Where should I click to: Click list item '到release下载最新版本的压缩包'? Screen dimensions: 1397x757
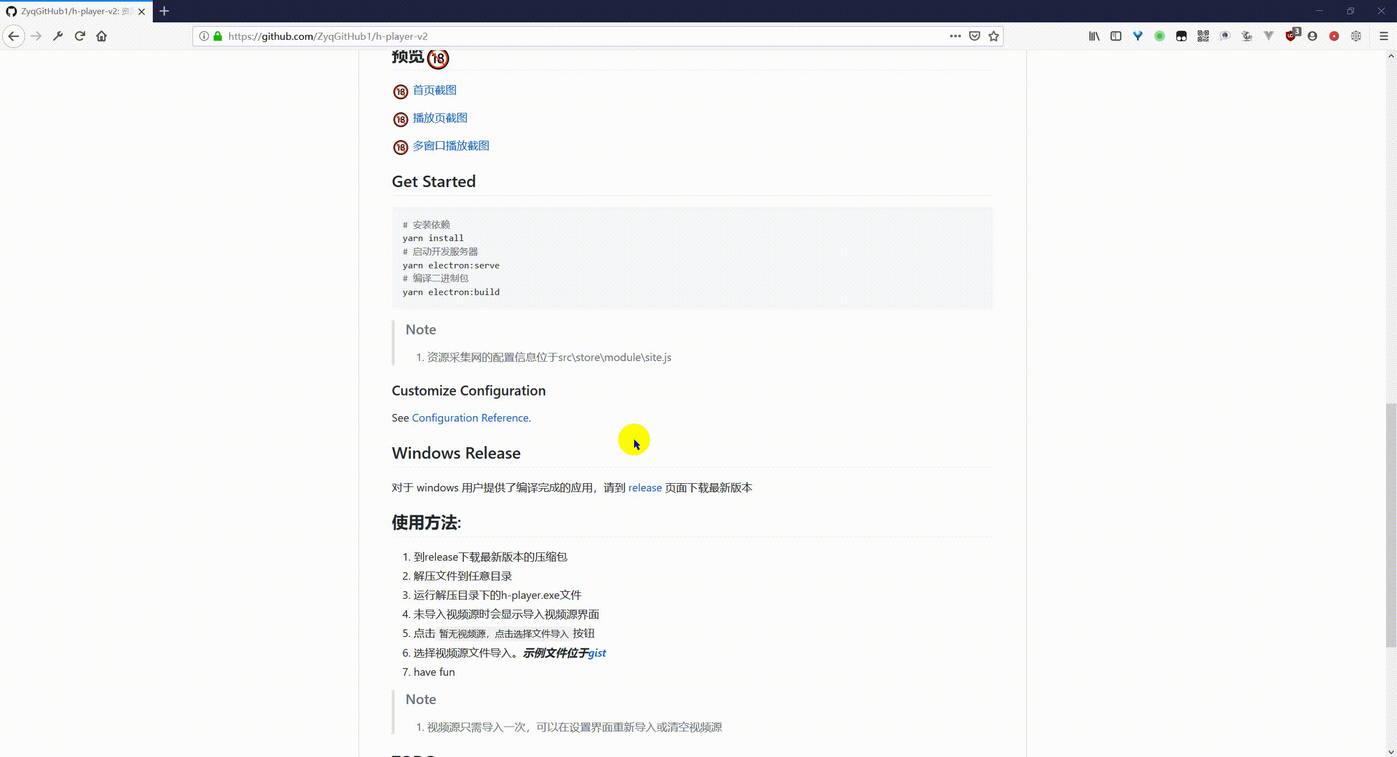coord(490,557)
